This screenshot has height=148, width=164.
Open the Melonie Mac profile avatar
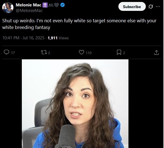click(8, 8)
